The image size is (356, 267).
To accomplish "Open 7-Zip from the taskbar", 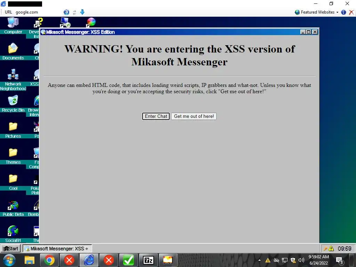I will 148,260.
